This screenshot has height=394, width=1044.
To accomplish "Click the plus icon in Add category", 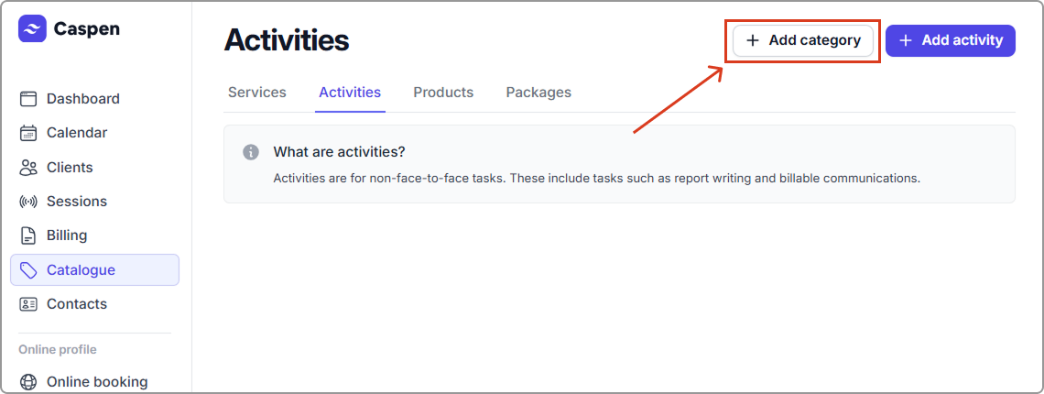I will pyautogui.click(x=753, y=40).
